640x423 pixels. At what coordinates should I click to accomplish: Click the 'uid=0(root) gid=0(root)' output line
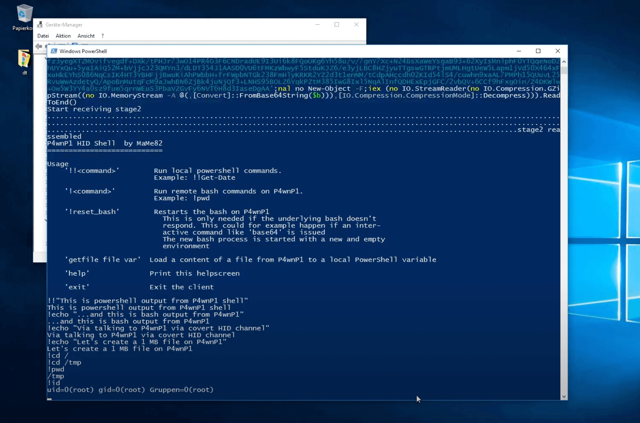click(130, 390)
